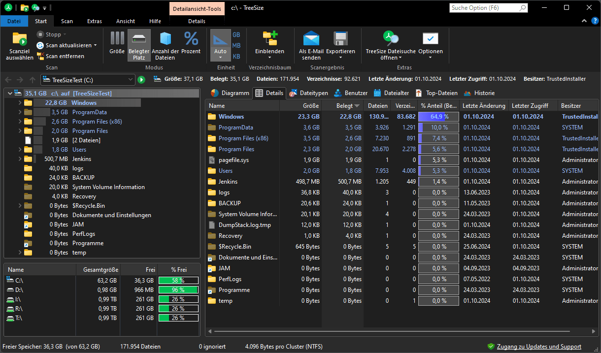Image resolution: width=601 pixels, height=353 pixels.
Task: Select pagefile.sys in details list
Action: tap(403, 160)
